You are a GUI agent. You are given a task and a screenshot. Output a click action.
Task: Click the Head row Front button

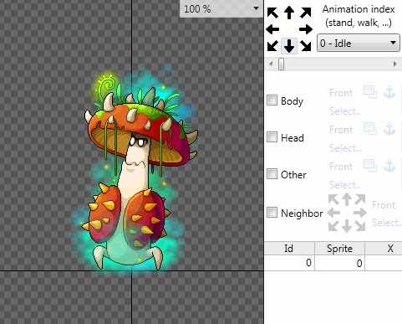click(x=341, y=130)
